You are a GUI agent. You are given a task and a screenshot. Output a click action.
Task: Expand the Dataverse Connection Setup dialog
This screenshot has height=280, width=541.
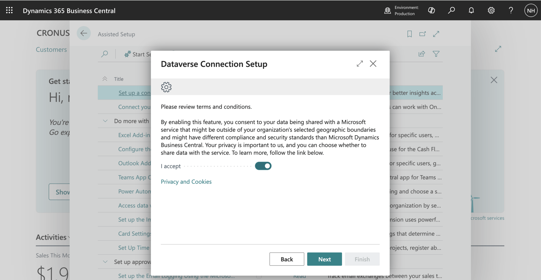[360, 64]
